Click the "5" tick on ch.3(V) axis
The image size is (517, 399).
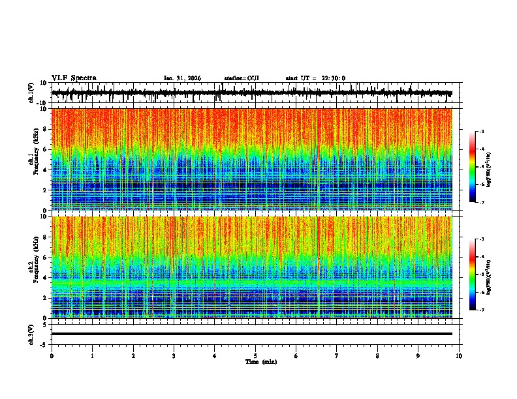point(45,325)
